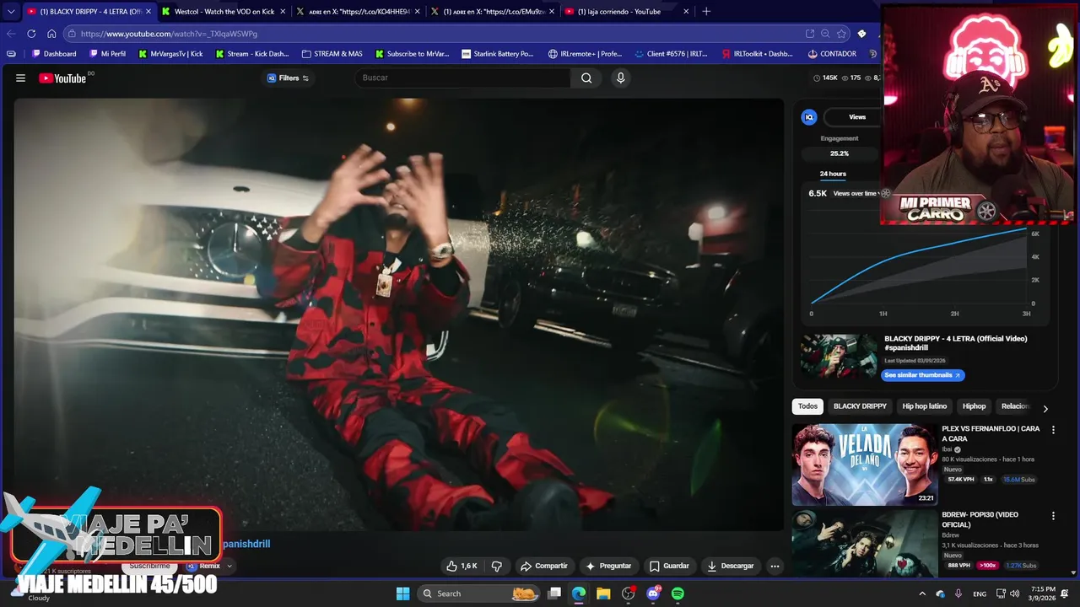Image resolution: width=1080 pixels, height=607 pixels.
Task: Click the YouTube Buscar search field
Action: (x=462, y=78)
